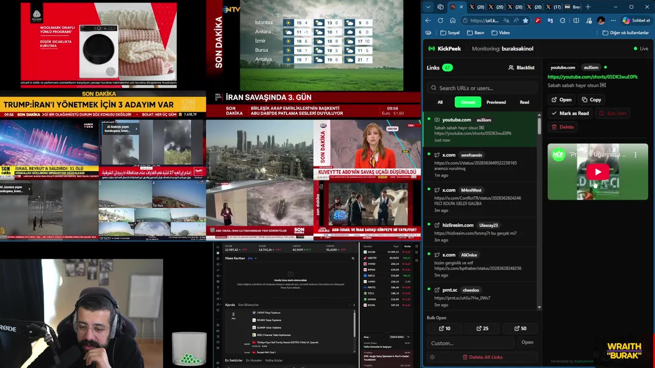Open the browser extensions puzzle icon
This screenshot has width=655, height=368.
(x=563, y=20)
